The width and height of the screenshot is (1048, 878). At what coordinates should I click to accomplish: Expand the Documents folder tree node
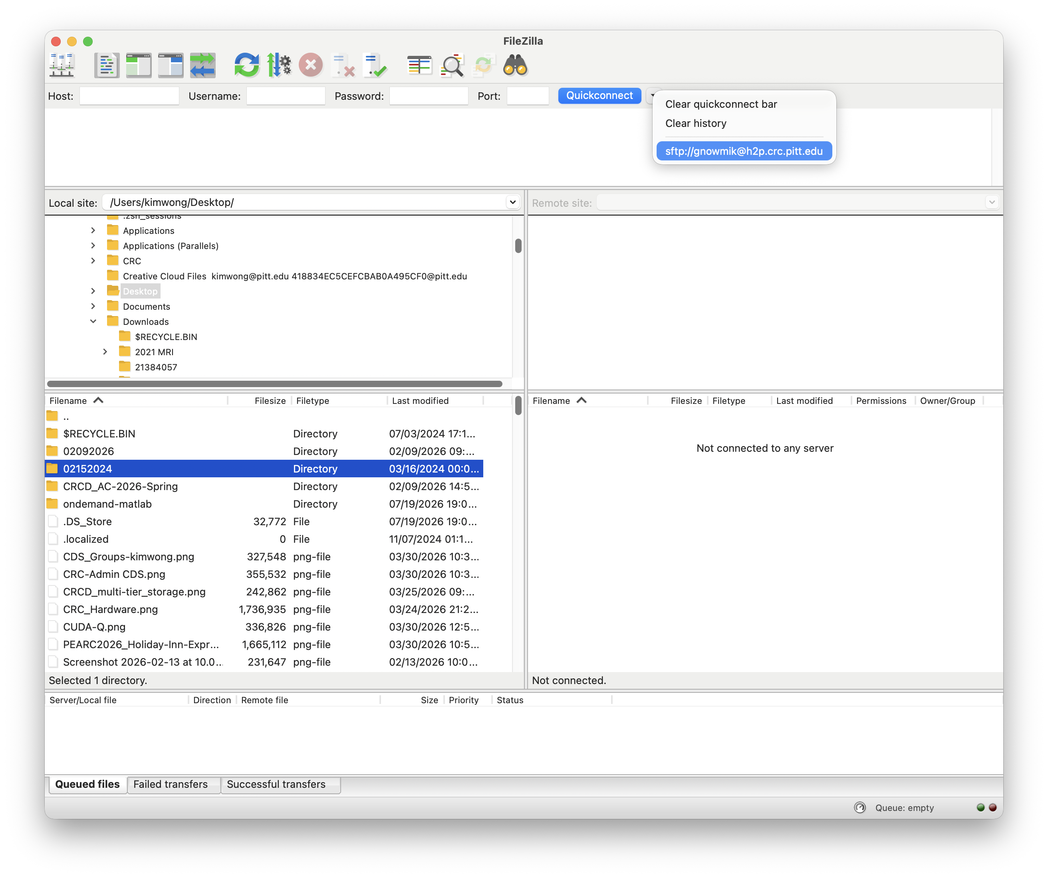click(93, 306)
